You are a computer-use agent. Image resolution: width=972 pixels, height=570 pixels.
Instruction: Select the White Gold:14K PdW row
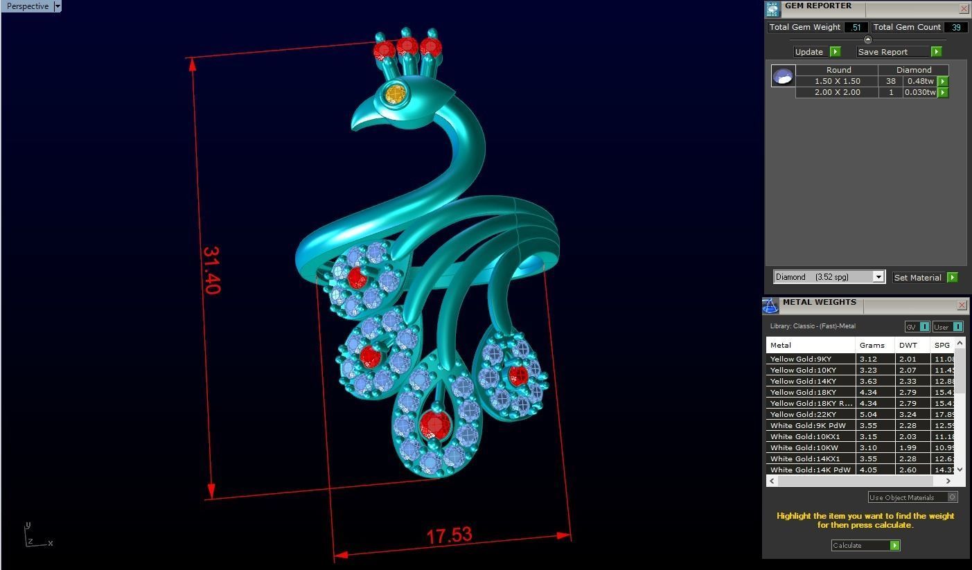pyautogui.click(x=860, y=470)
